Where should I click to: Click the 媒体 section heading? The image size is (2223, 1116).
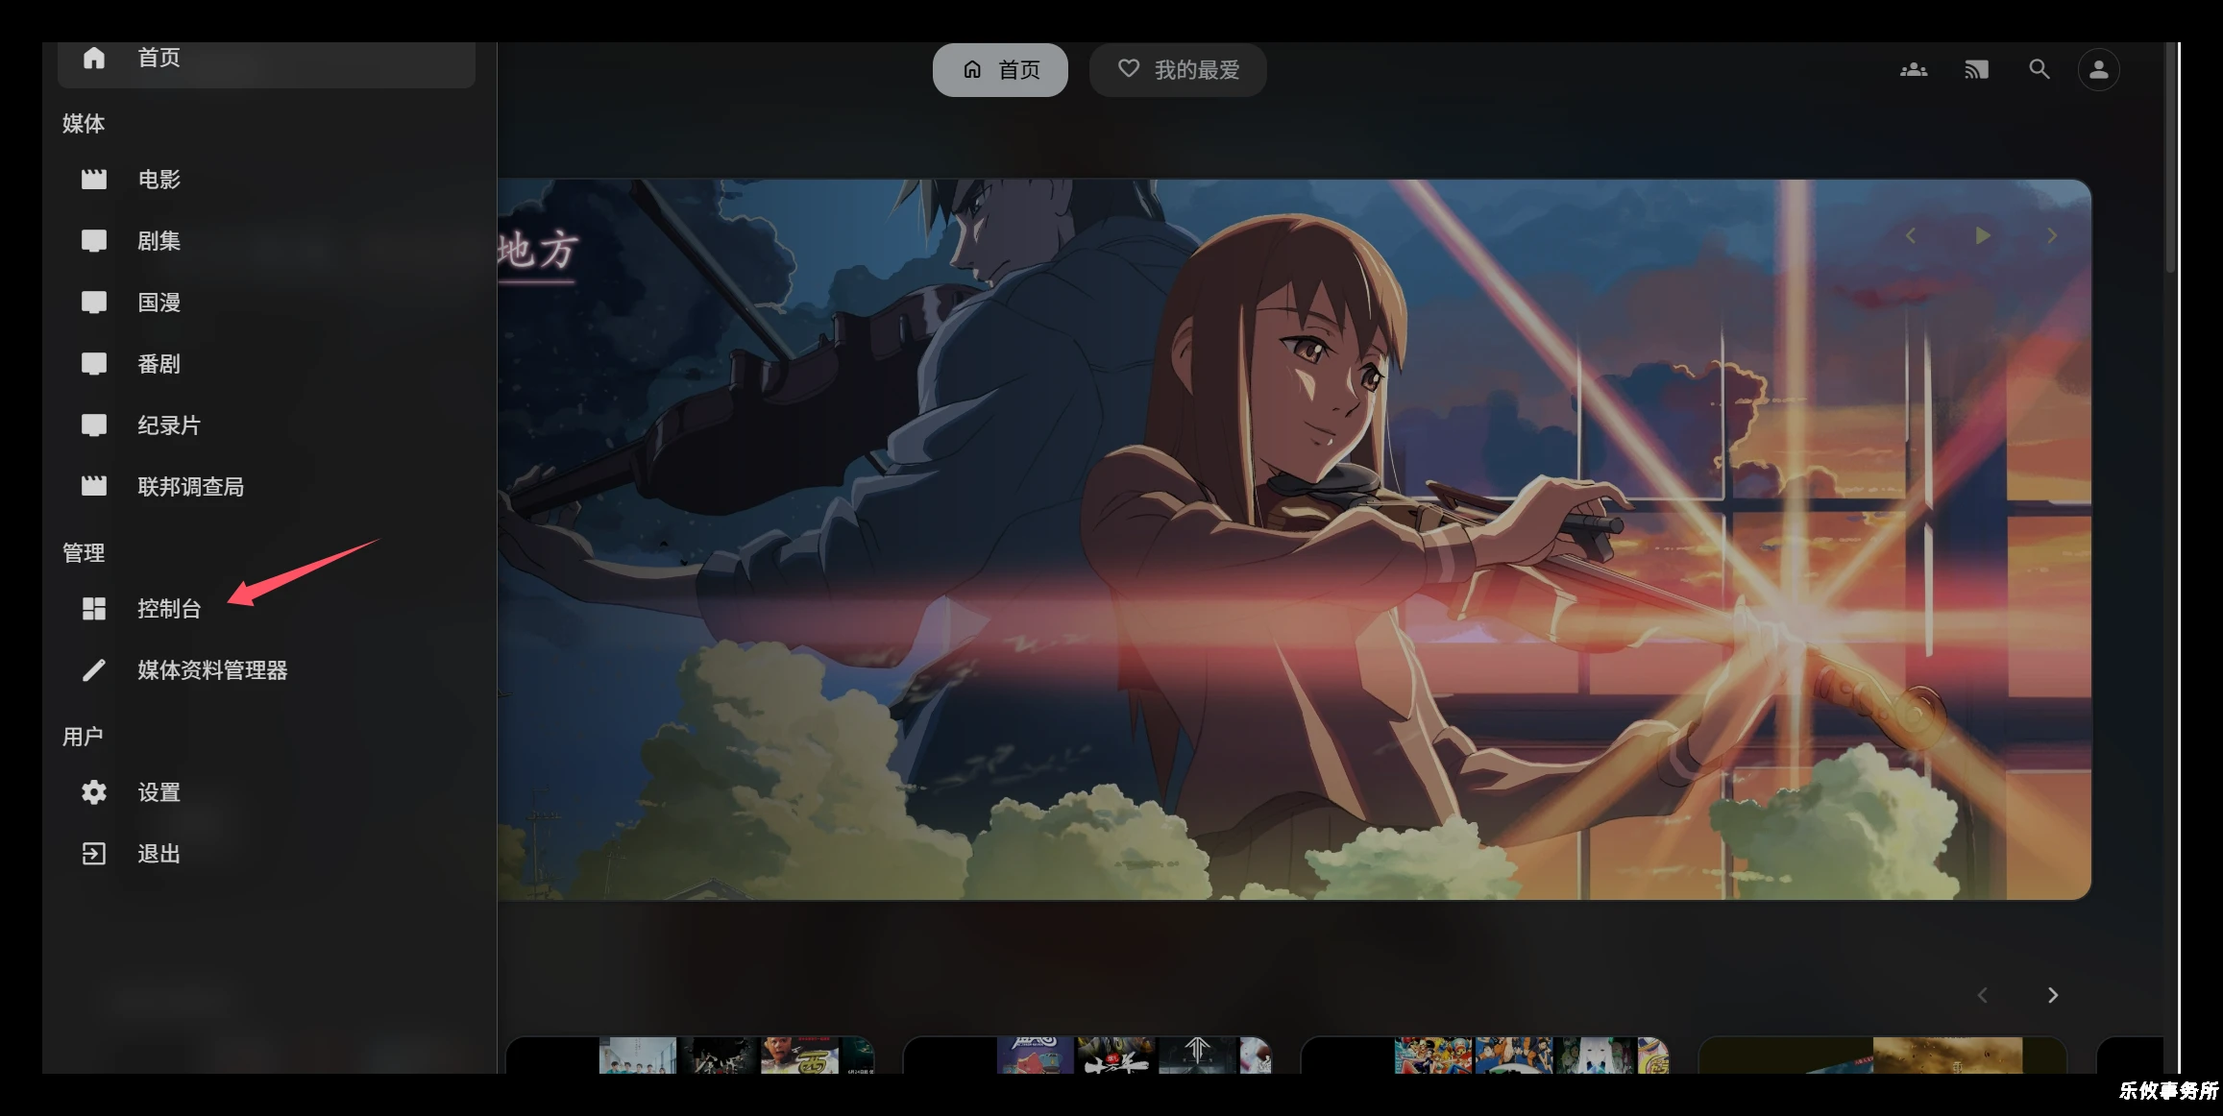tap(84, 124)
